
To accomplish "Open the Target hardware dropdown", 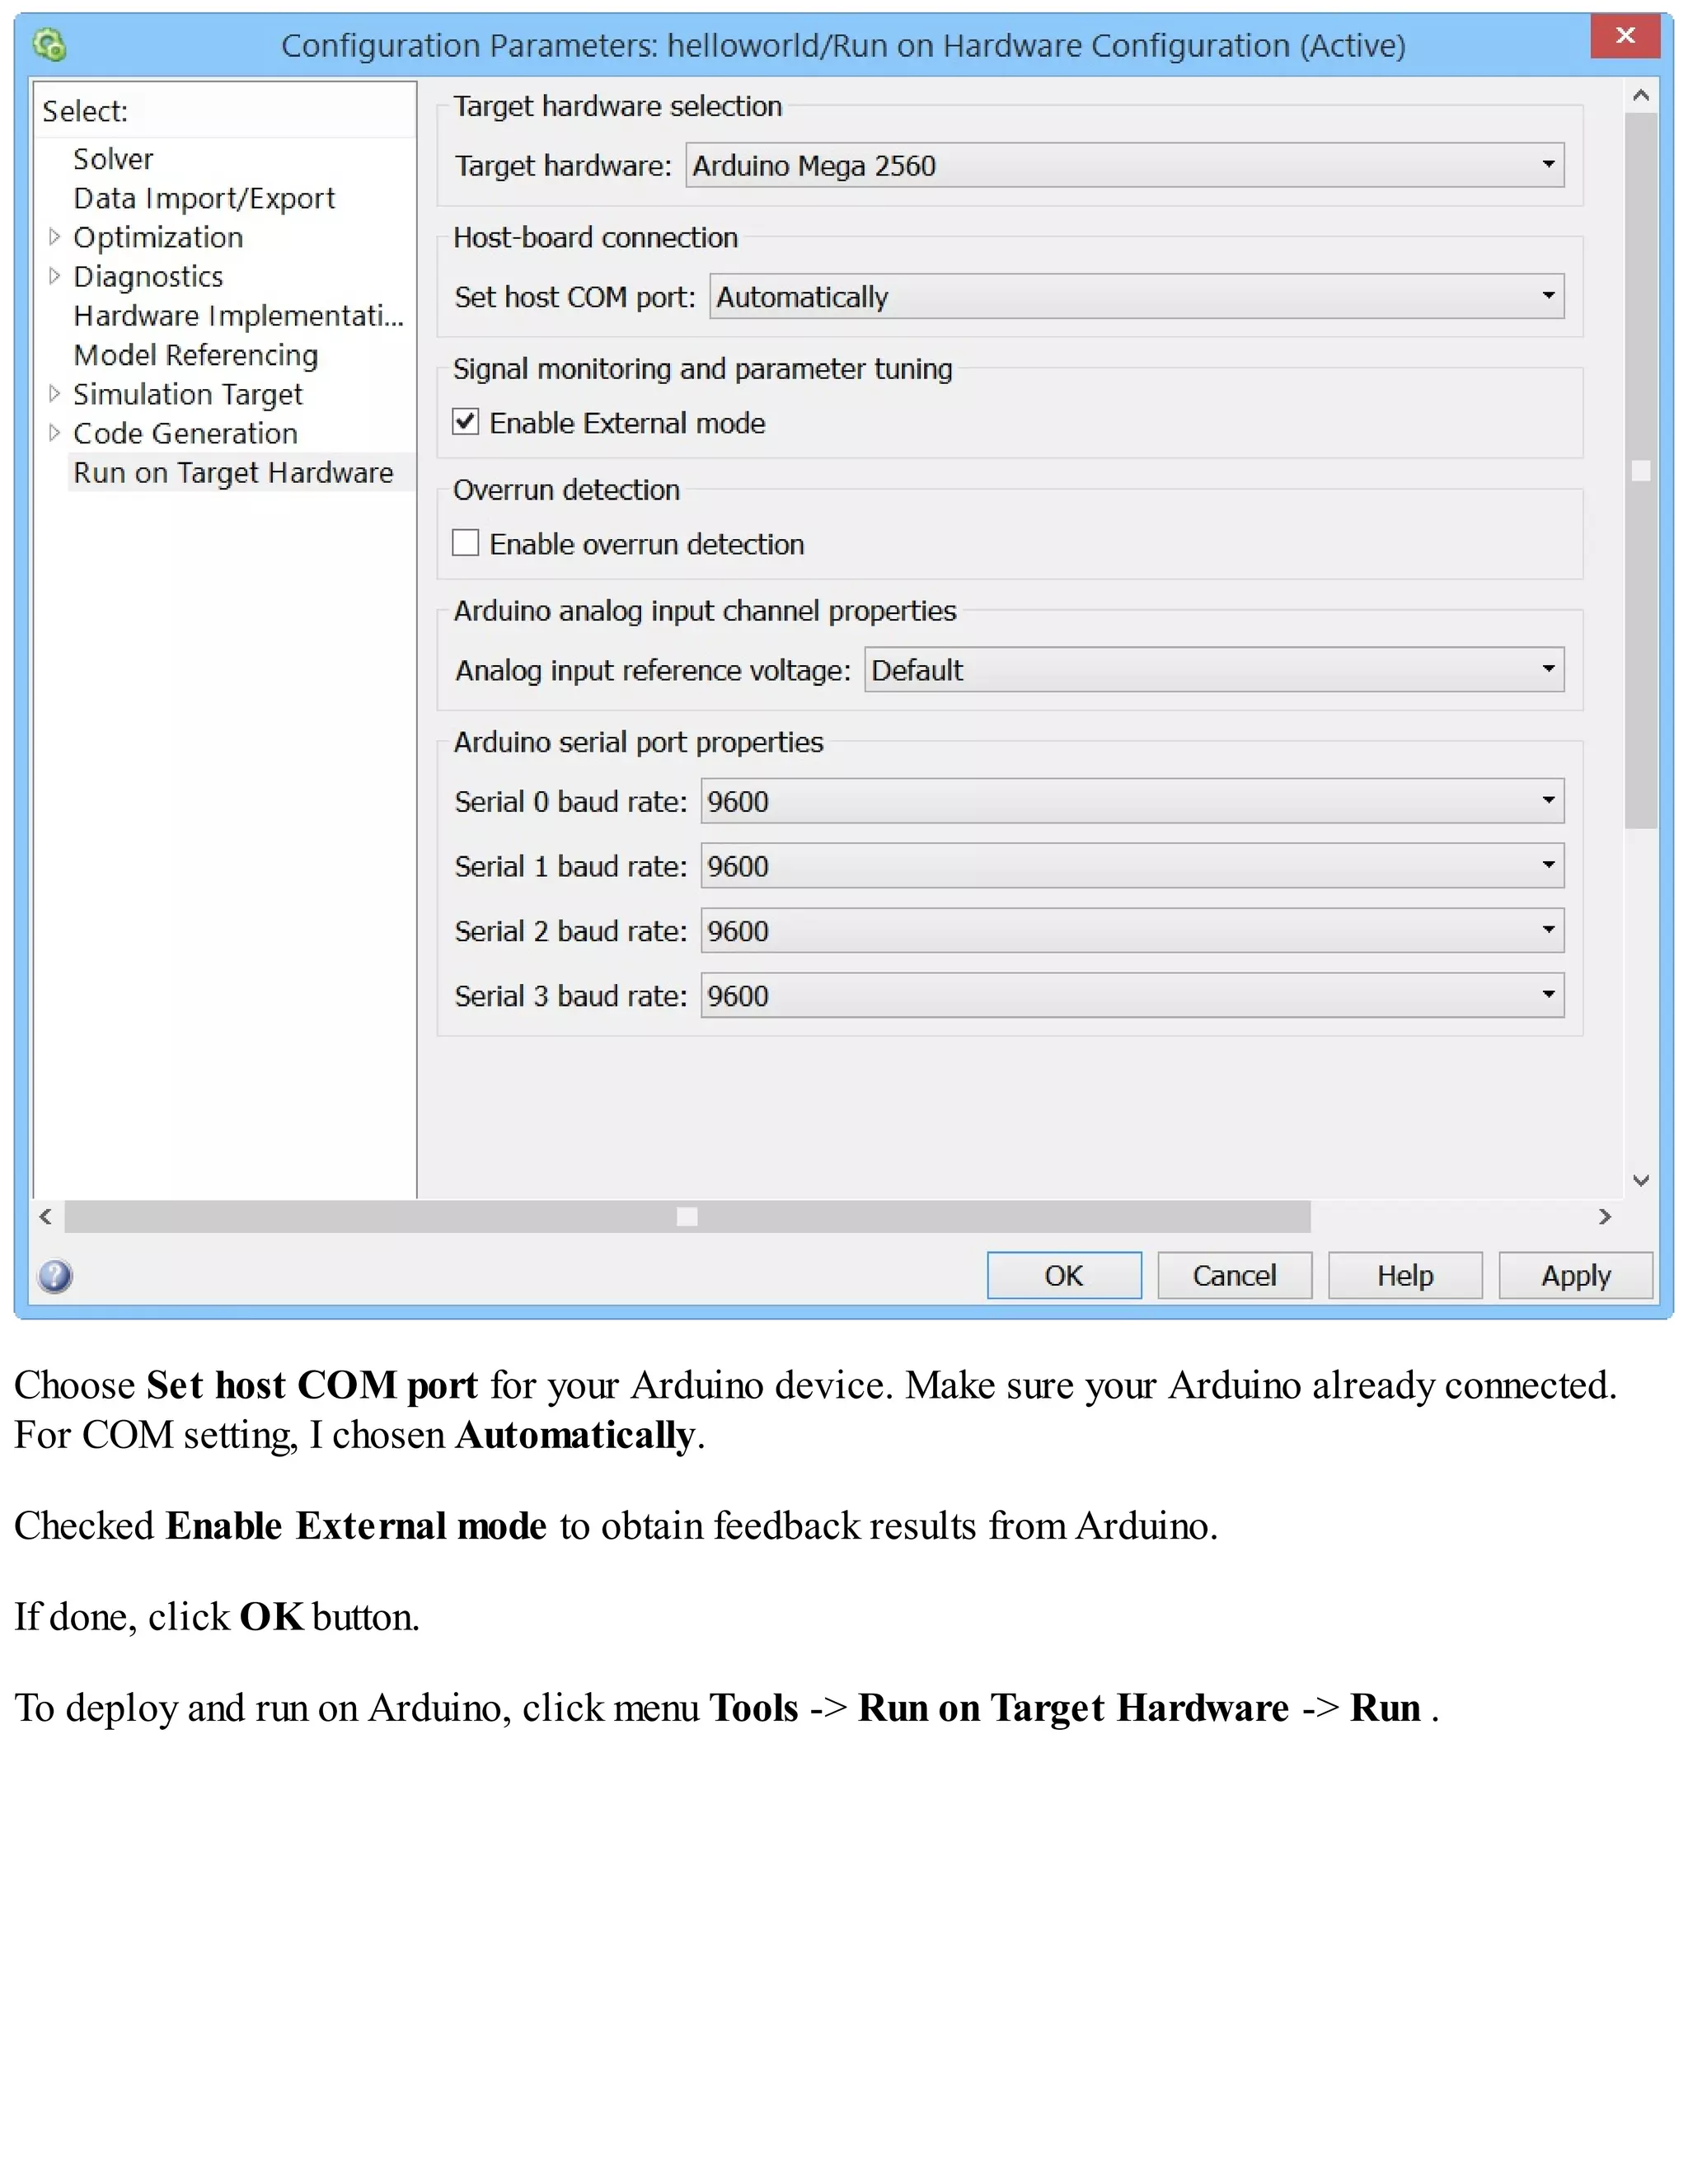I will [x=1125, y=165].
